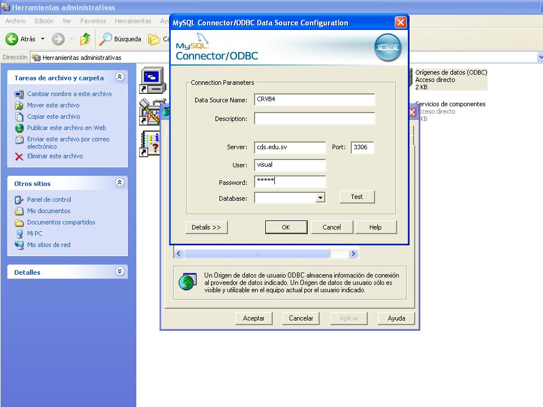Click the Data Source Name field
Image resolution: width=543 pixels, height=407 pixels.
click(314, 99)
